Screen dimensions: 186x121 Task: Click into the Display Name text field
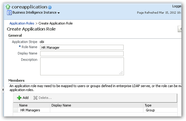click(82, 54)
